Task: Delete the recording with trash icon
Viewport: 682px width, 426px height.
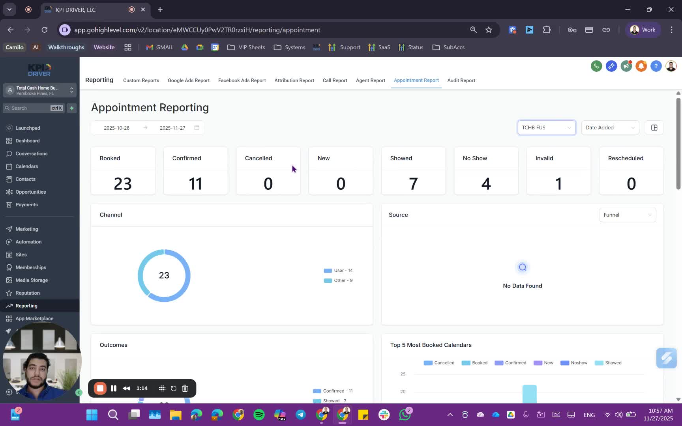Action: pyautogui.click(x=185, y=388)
